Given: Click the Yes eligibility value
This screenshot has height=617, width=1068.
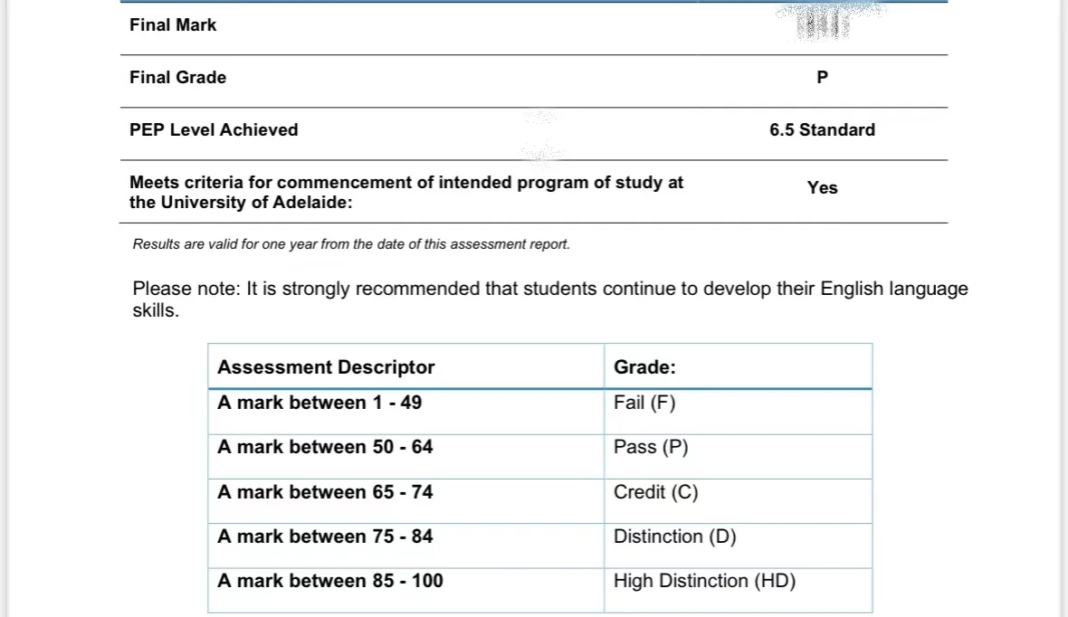Looking at the screenshot, I should click(x=822, y=188).
